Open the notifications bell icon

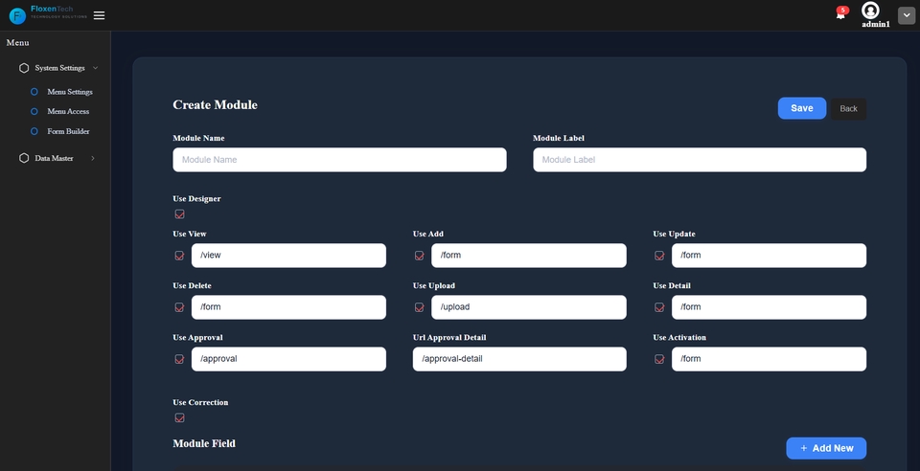tap(840, 14)
